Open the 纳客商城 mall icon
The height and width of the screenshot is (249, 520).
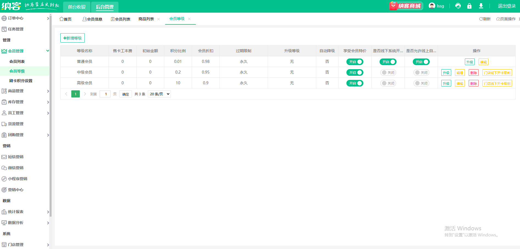tap(406, 6)
